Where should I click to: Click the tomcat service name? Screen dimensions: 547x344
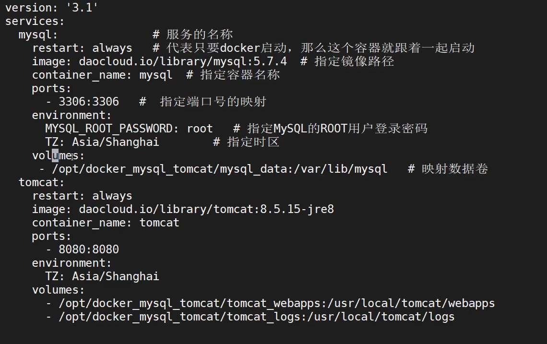tap(41, 182)
